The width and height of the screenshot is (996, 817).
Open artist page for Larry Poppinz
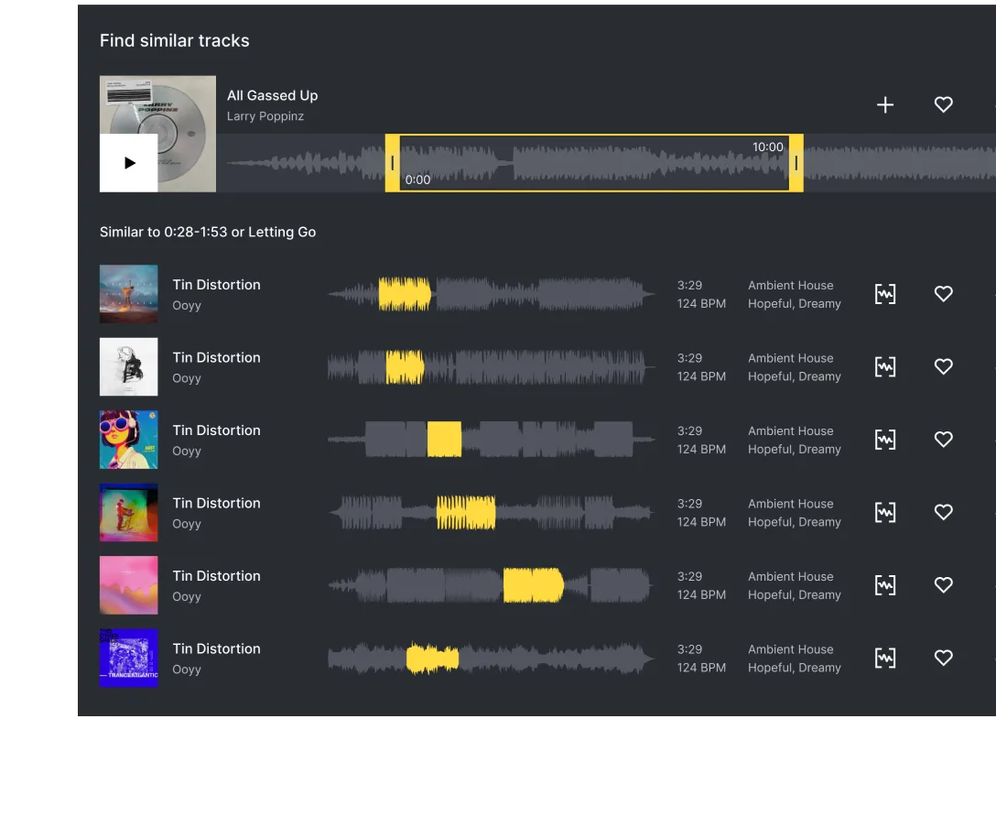(x=265, y=116)
